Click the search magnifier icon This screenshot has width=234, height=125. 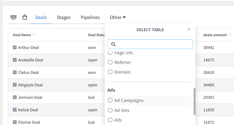[114, 44]
